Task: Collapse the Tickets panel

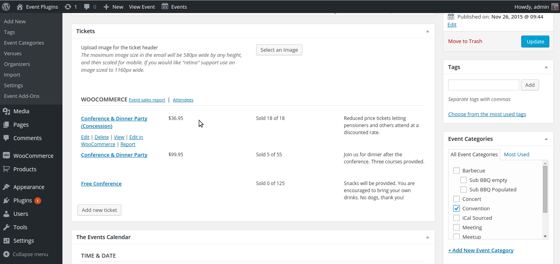Action: point(427,31)
